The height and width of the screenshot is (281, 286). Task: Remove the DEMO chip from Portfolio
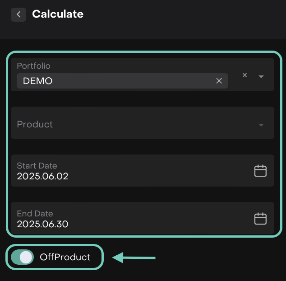(219, 81)
